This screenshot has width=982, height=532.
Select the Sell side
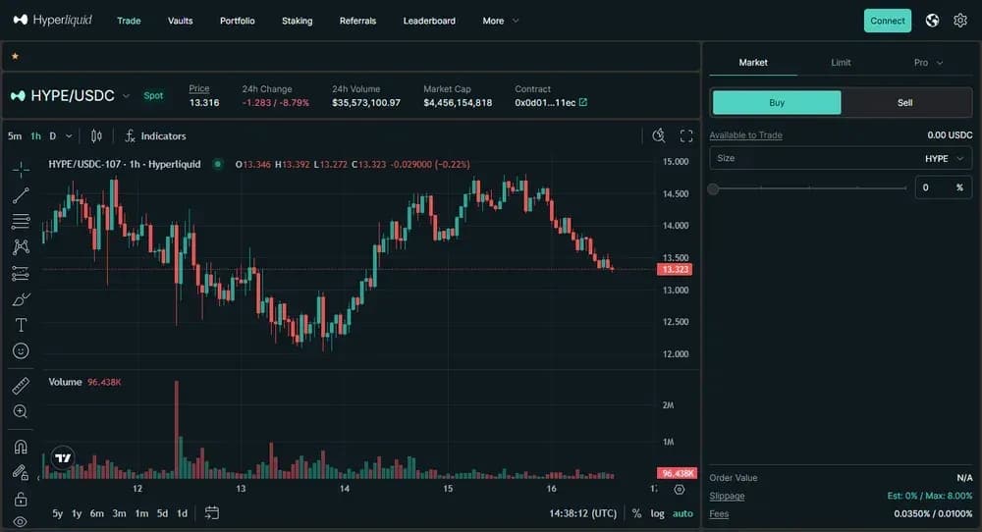[905, 103]
